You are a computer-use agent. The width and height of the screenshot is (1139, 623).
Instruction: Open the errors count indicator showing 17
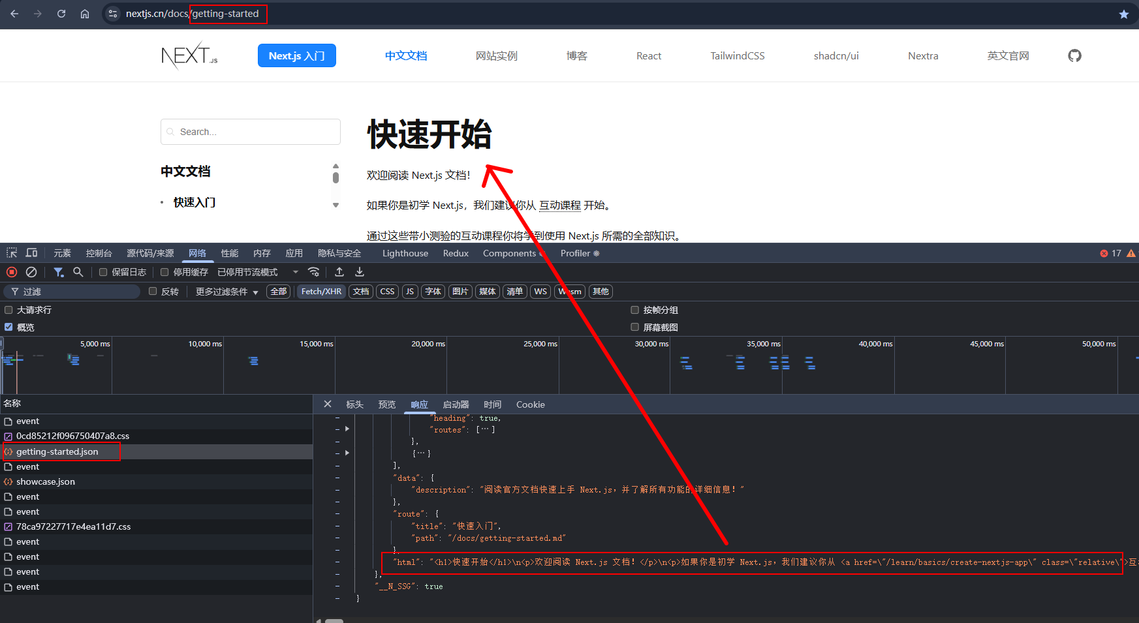pyautogui.click(x=1110, y=253)
